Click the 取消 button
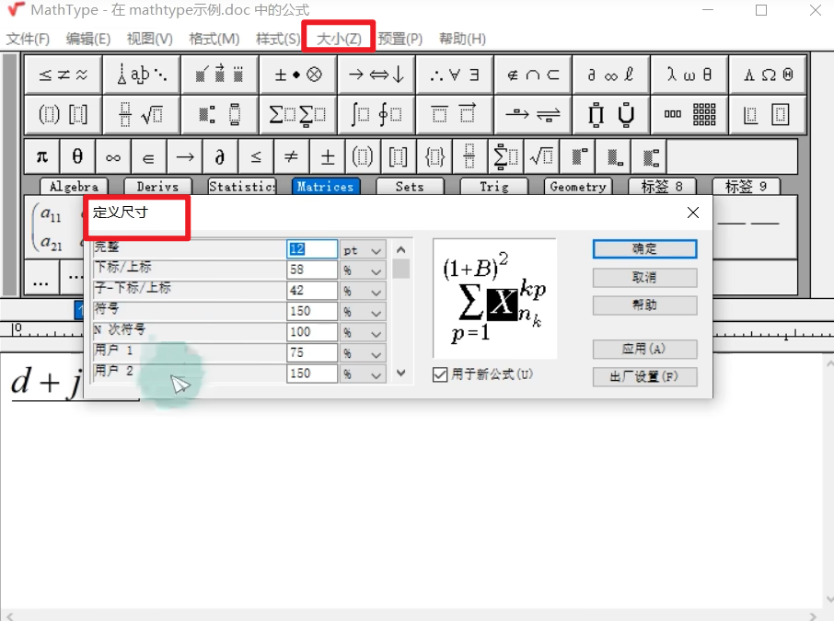 644,278
